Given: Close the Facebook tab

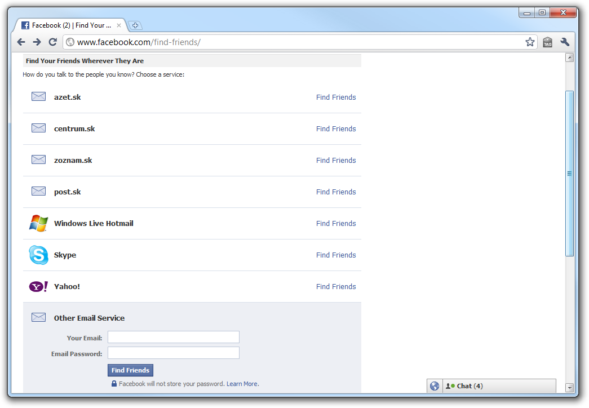Looking at the screenshot, I should [119, 25].
